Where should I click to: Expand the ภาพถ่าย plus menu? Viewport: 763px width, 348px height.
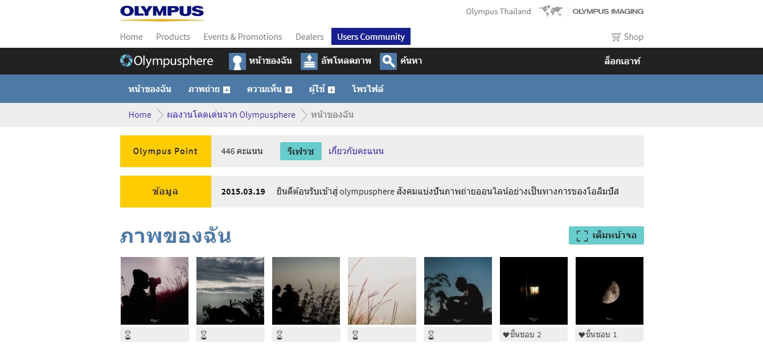pyautogui.click(x=227, y=90)
